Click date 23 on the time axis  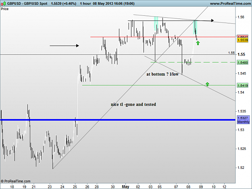click(50, 187)
